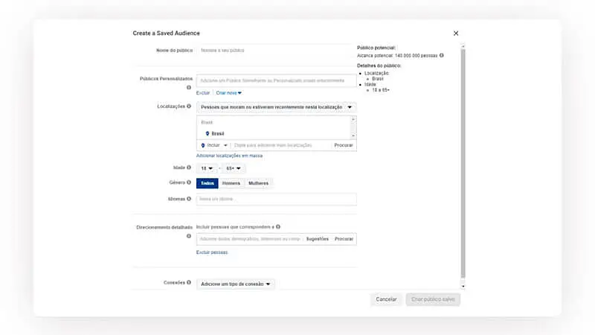Click 'Create a Saved Audience' title
595x335 pixels.
[166, 33]
